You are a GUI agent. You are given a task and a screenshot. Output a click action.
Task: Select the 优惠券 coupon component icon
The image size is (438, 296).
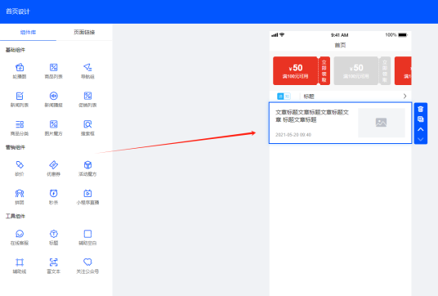click(x=54, y=165)
